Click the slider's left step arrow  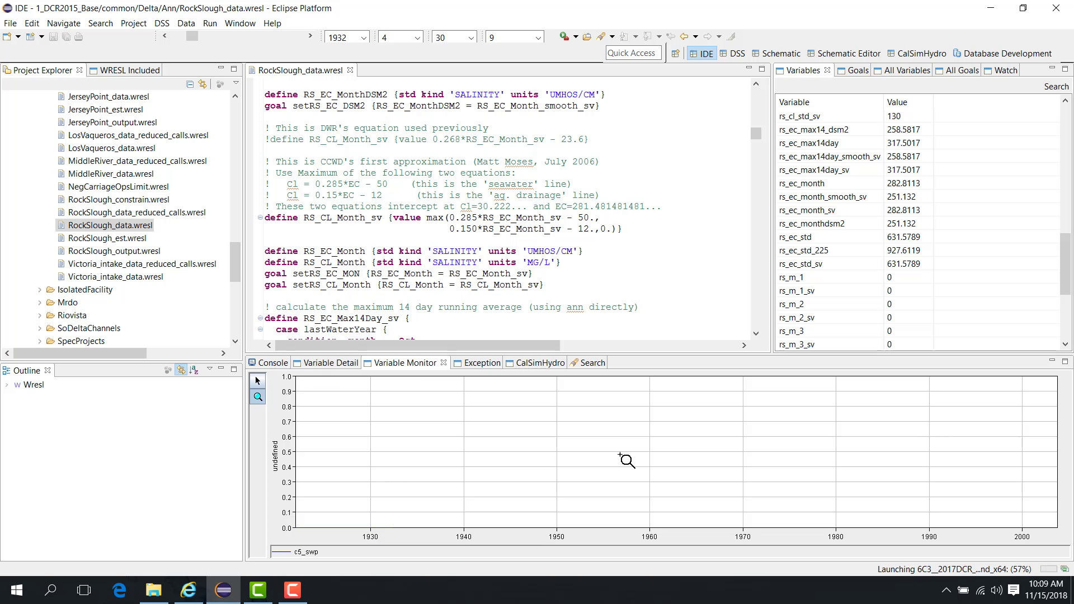pos(164,36)
